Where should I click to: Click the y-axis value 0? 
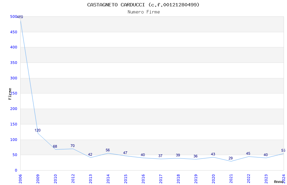16,171
